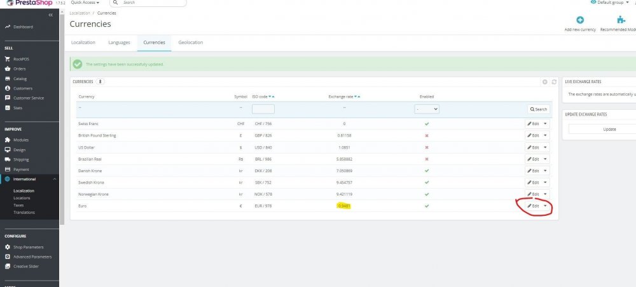This screenshot has height=287, width=636.
Task: Switch to the Geolocation tab
Action: point(191,43)
